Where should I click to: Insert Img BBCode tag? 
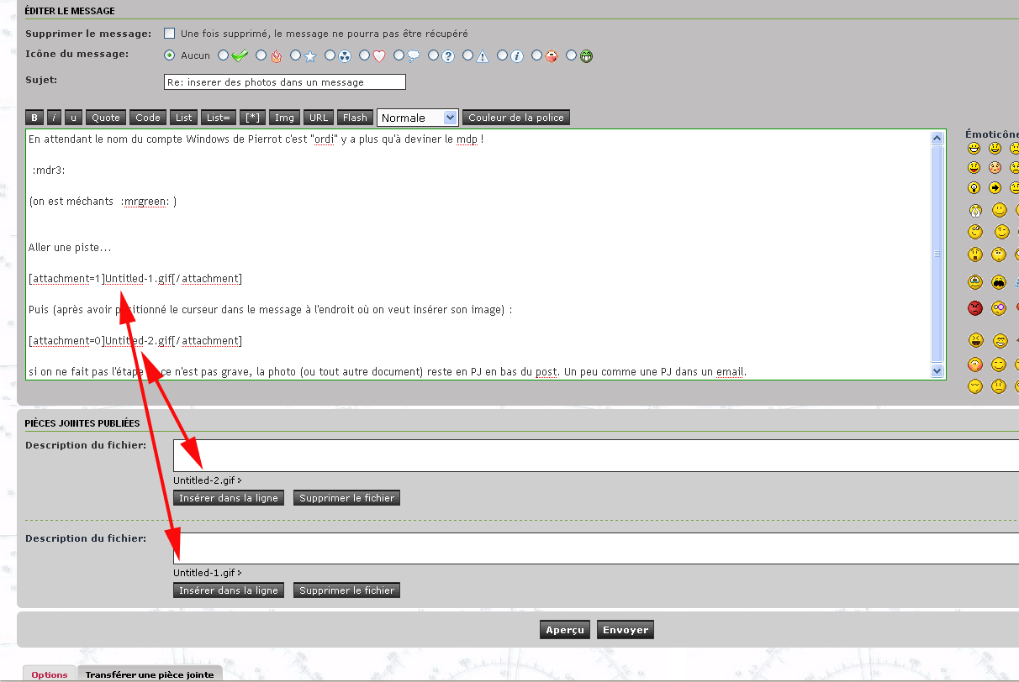[x=284, y=118]
